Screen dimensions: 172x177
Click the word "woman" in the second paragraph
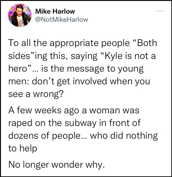(105, 110)
